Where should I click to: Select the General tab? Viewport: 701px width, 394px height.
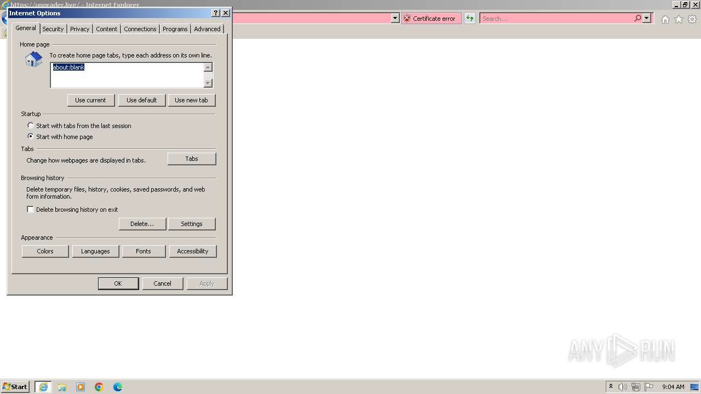click(26, 28)
